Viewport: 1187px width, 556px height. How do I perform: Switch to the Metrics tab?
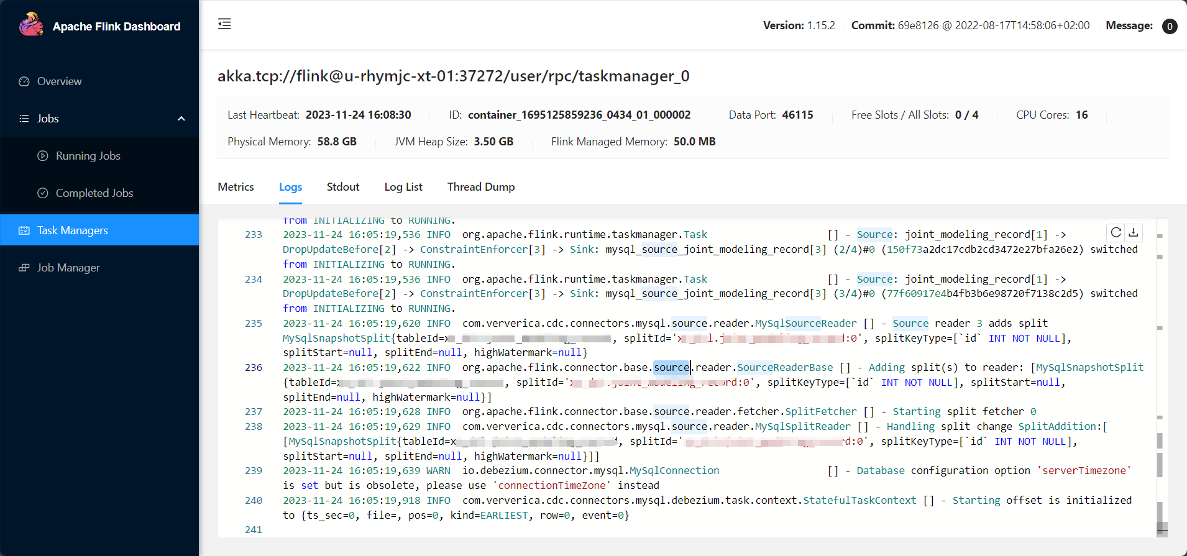pyautogui.click(x=236, y=187)
